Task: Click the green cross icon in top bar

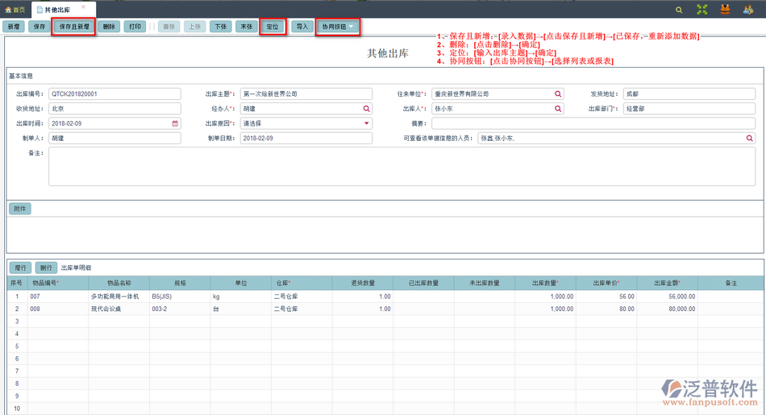Action: (702, 10)
